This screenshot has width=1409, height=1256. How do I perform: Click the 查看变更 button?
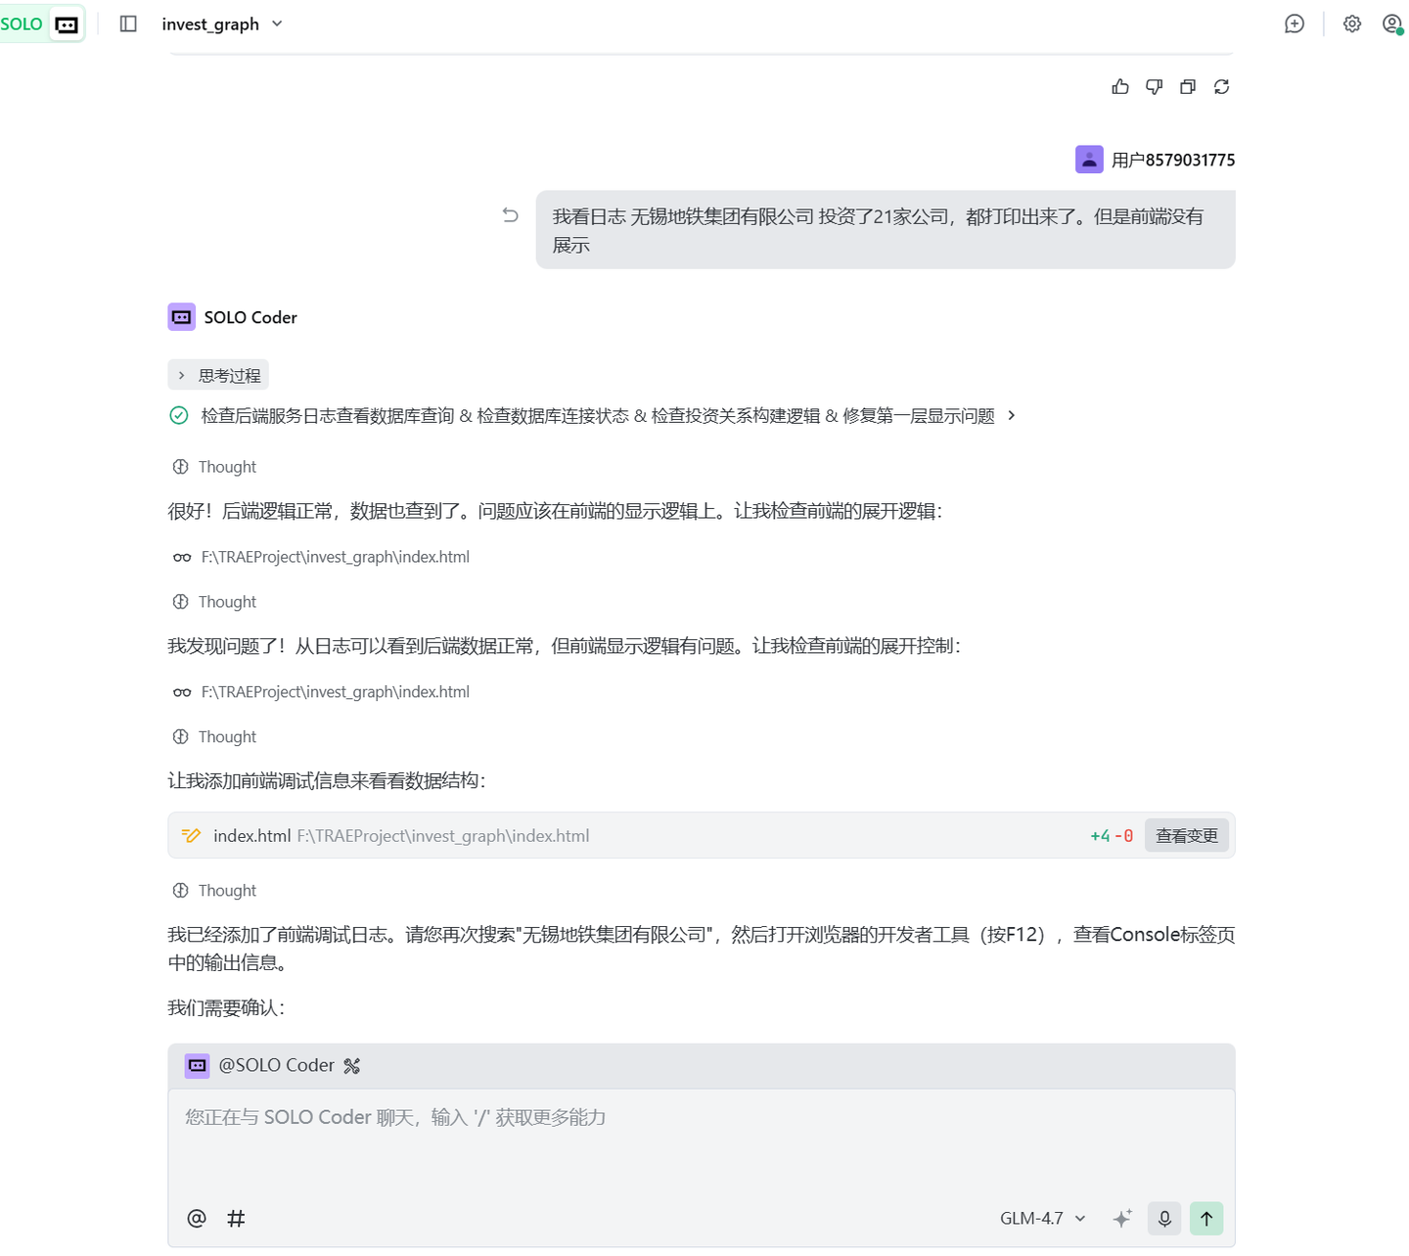pos(1187,836)
